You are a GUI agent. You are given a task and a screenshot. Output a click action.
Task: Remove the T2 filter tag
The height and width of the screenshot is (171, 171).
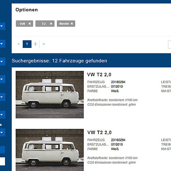pos(51,24)
